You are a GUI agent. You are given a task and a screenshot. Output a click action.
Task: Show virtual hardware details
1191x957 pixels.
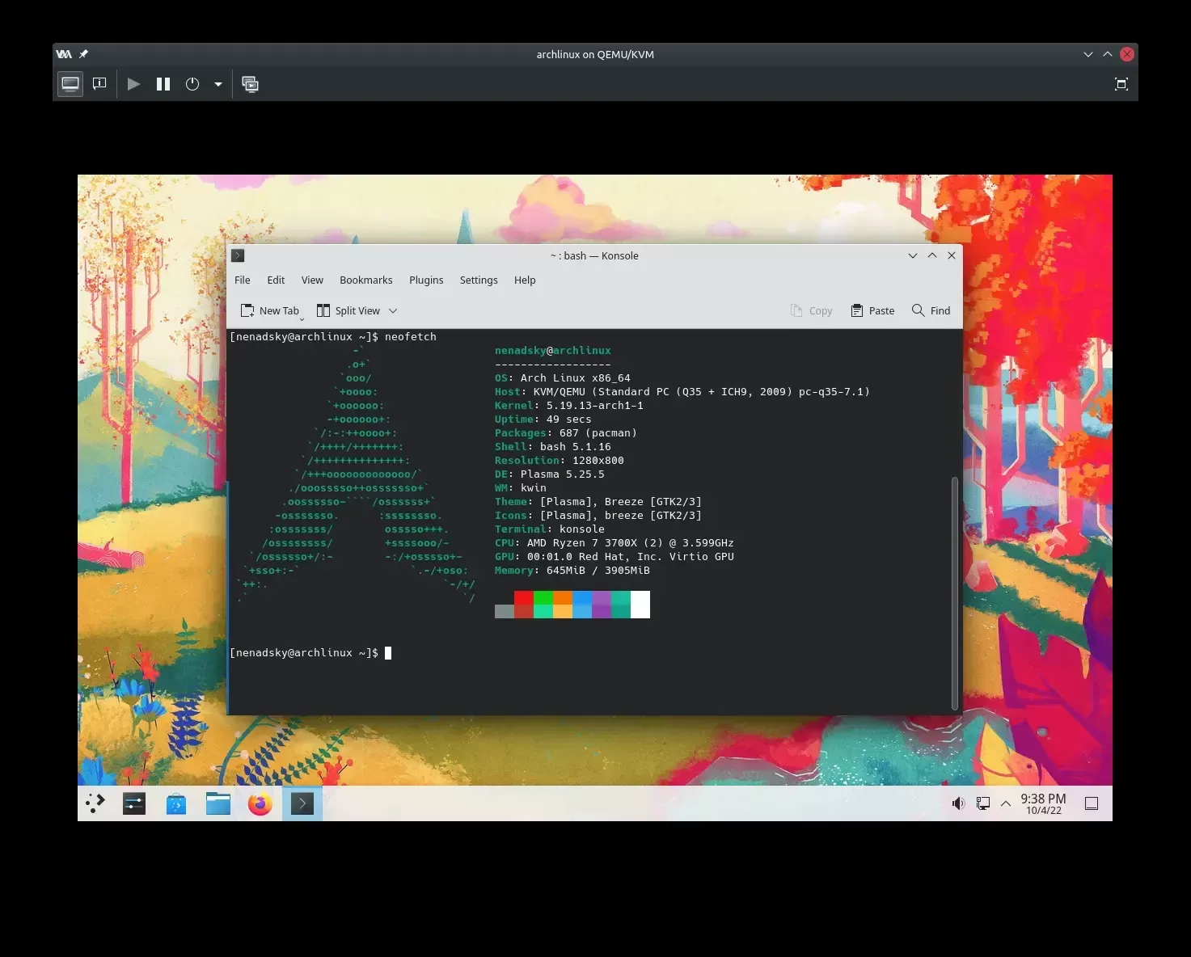(100, 84)
